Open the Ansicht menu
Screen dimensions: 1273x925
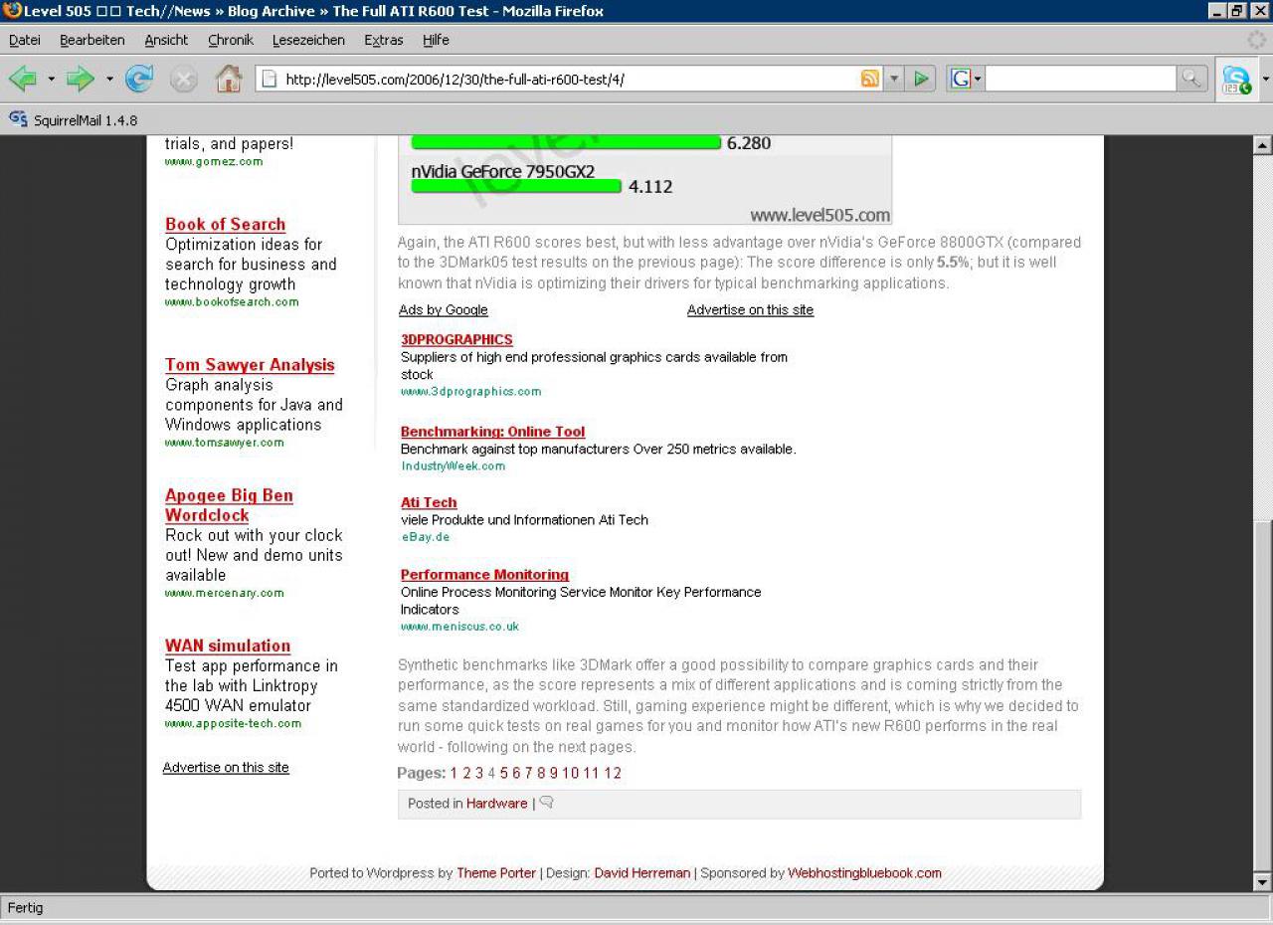[166, 40]
